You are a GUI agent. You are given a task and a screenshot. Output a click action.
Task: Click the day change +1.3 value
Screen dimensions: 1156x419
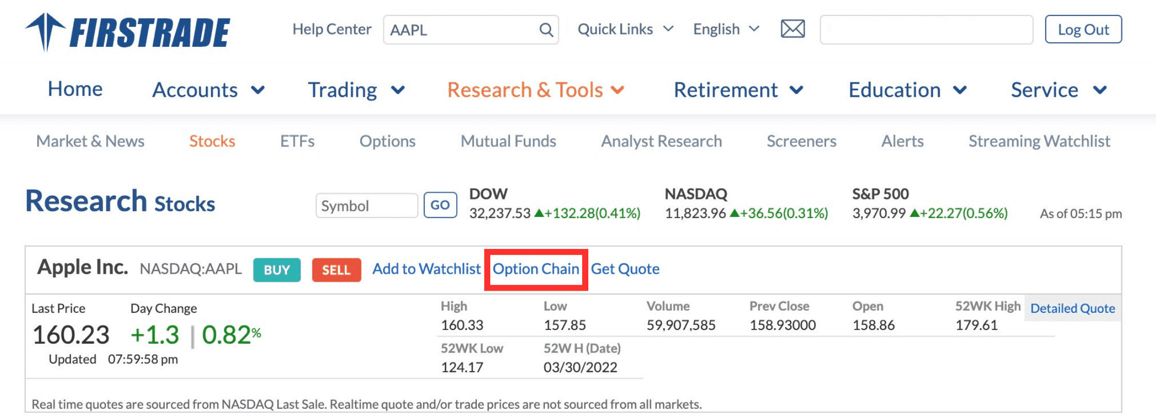[x=155, y=335]
